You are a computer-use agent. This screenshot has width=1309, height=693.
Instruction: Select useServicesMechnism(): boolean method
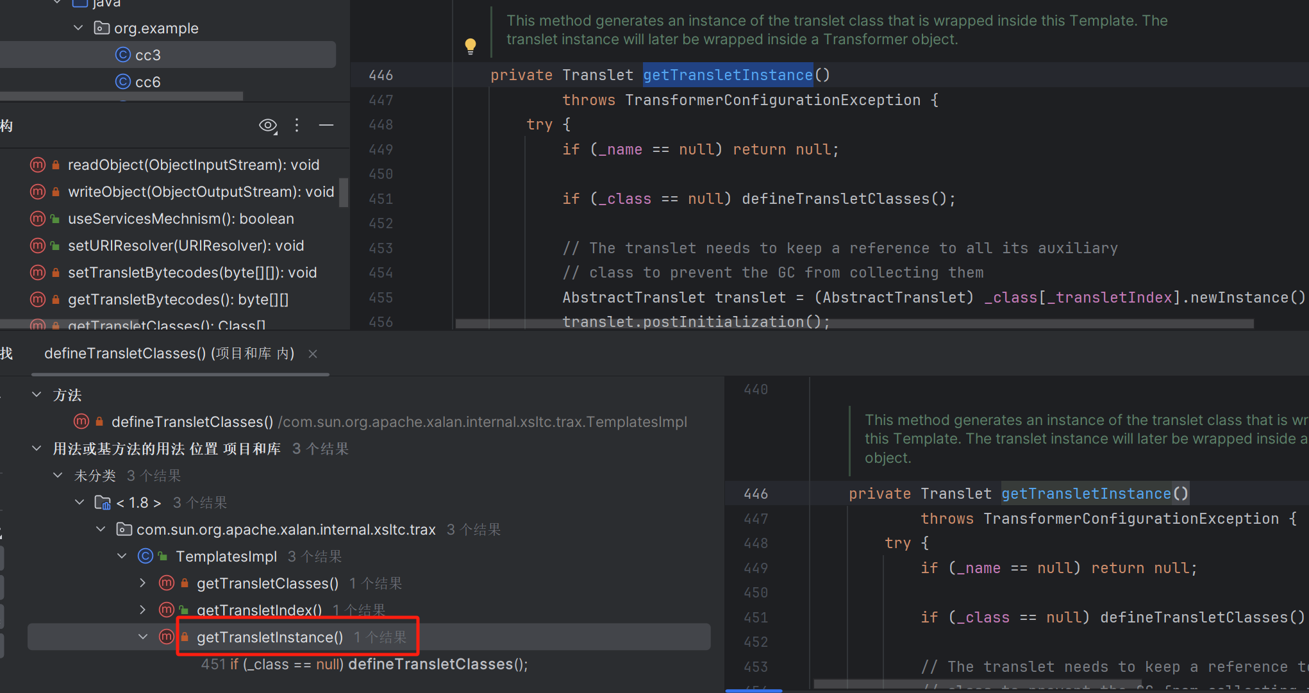181,219
